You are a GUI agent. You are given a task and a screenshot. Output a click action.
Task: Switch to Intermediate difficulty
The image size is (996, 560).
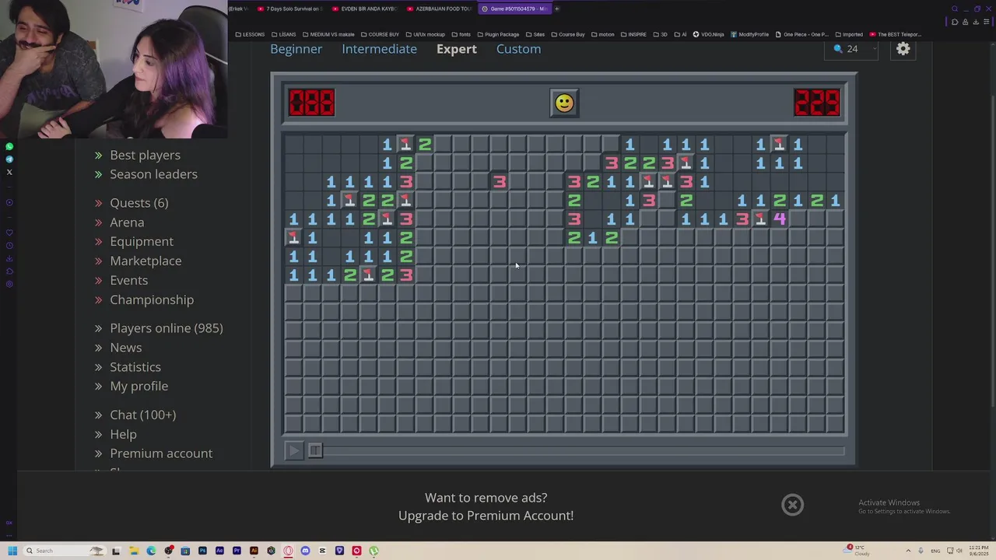pos(379,48)
